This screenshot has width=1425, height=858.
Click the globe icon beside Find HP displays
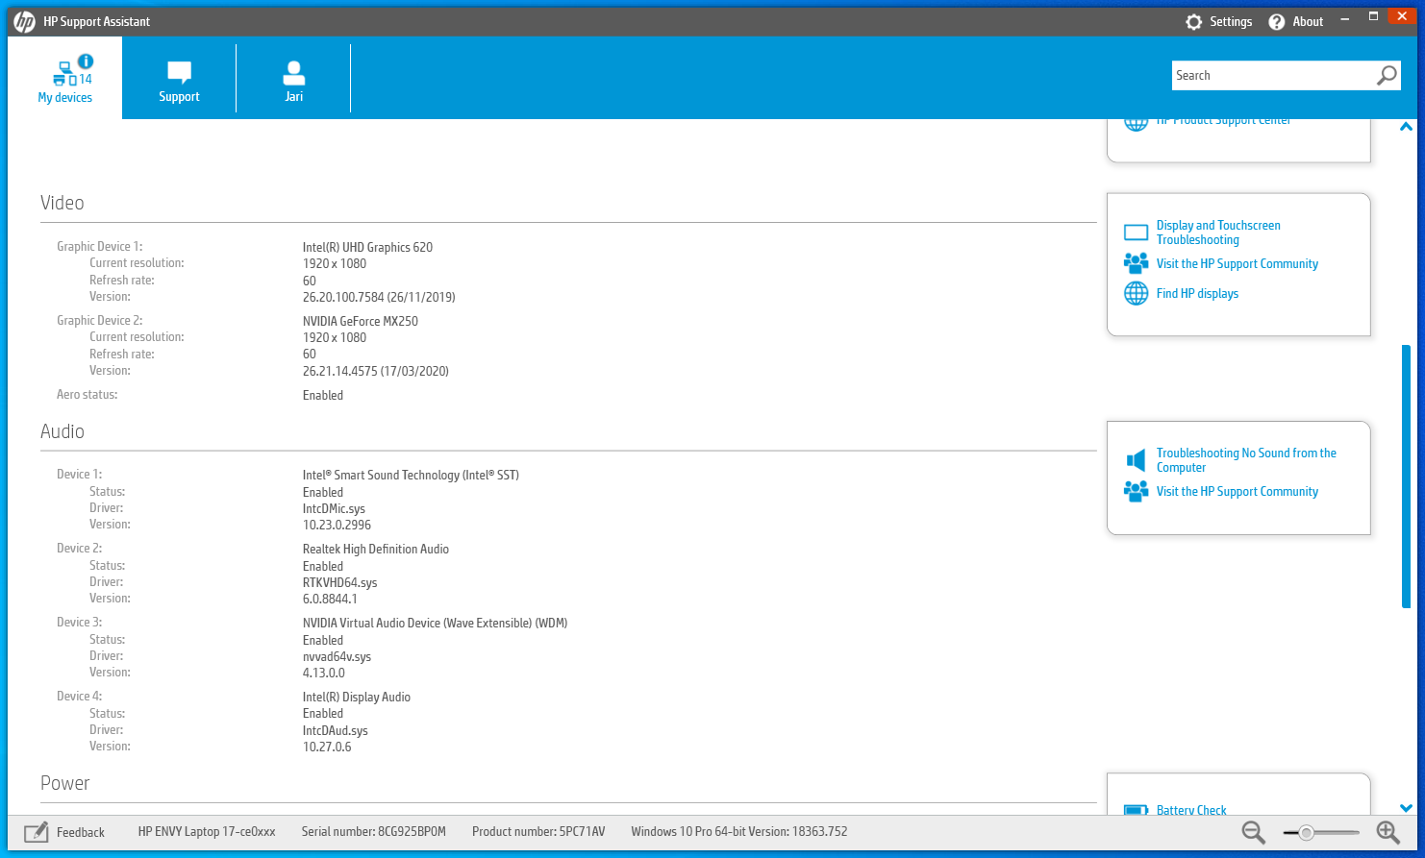tap(1137, 293)
